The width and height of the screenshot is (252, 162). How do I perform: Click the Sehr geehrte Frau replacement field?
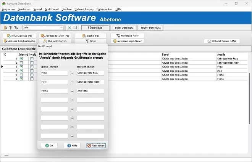90,73
